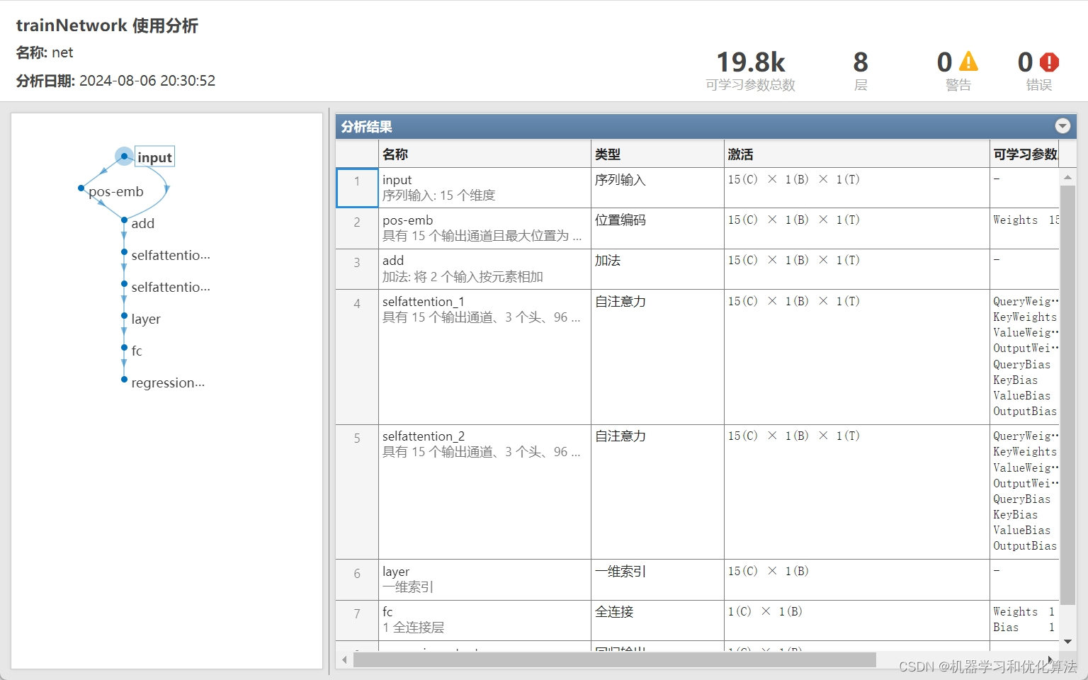
Task: Select row 7 number cell for fc
Action: 357,620
